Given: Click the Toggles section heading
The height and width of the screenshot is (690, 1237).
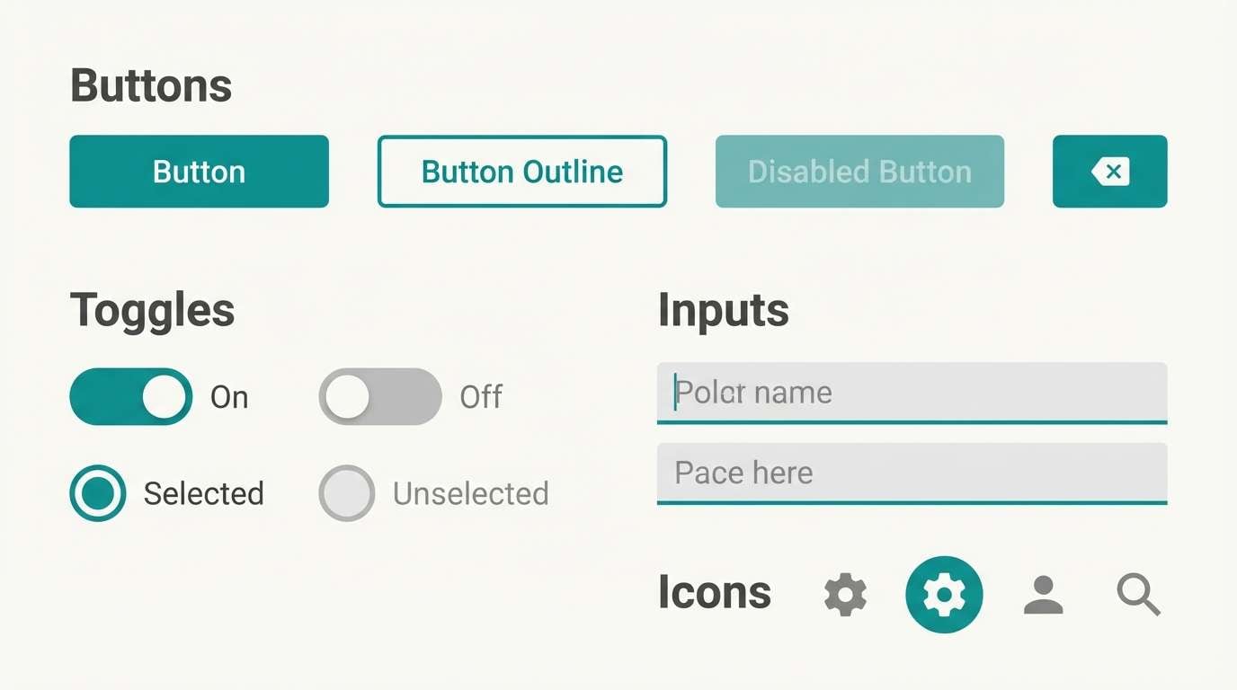Looking at the screenshot, I should pos(153,309).
